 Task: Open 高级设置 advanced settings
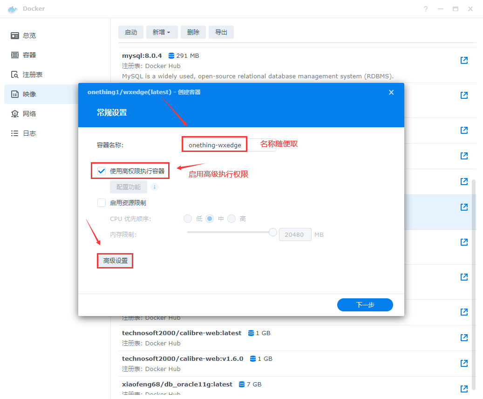coord(115,261)
